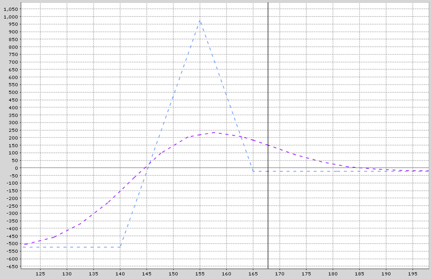Click the peak of the blue dashed payoff line
Screen dimensions: 431x279
click(200, 20)
